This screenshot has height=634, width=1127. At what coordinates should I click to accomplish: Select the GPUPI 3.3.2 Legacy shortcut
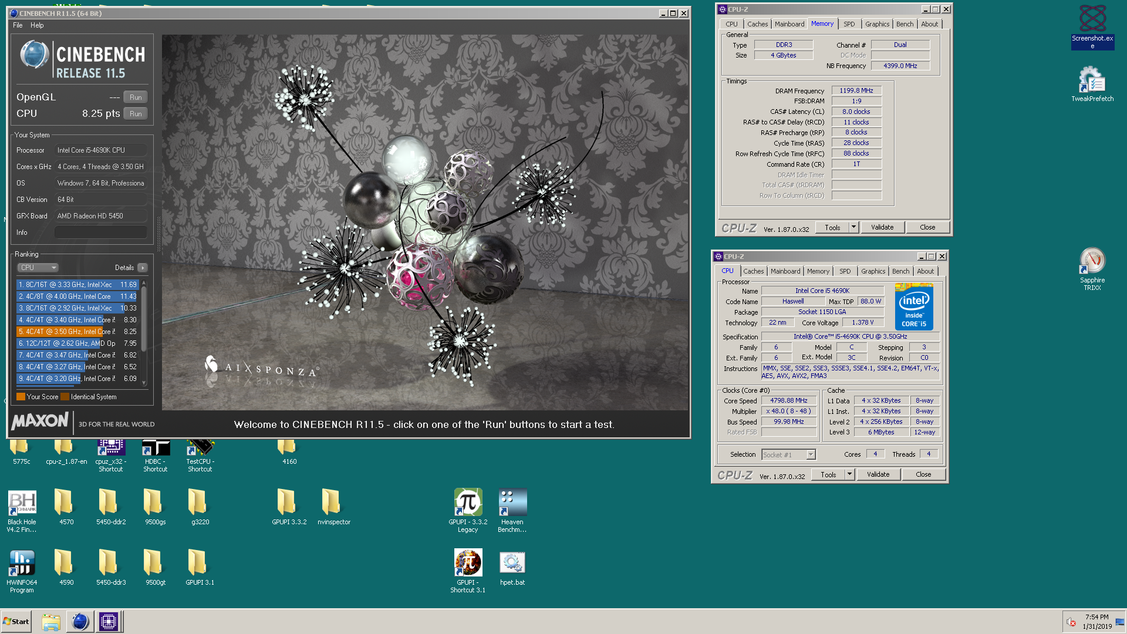(468, 510)
